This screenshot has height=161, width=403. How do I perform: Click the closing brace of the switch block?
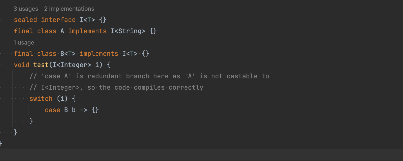[31, 121]
